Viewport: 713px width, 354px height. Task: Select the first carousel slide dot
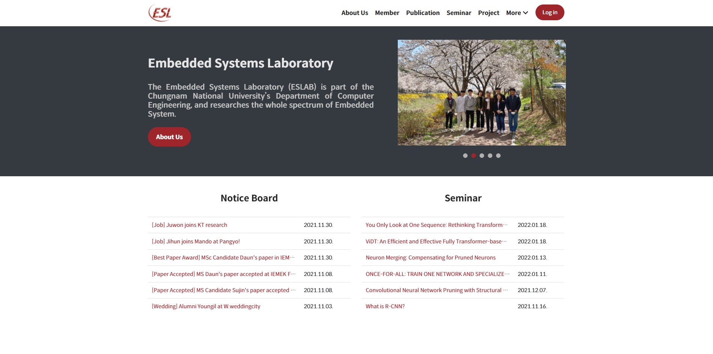[x=465, y=156]
